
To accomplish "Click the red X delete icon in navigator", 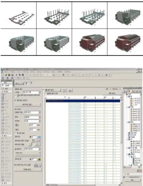I will [141, 171].
